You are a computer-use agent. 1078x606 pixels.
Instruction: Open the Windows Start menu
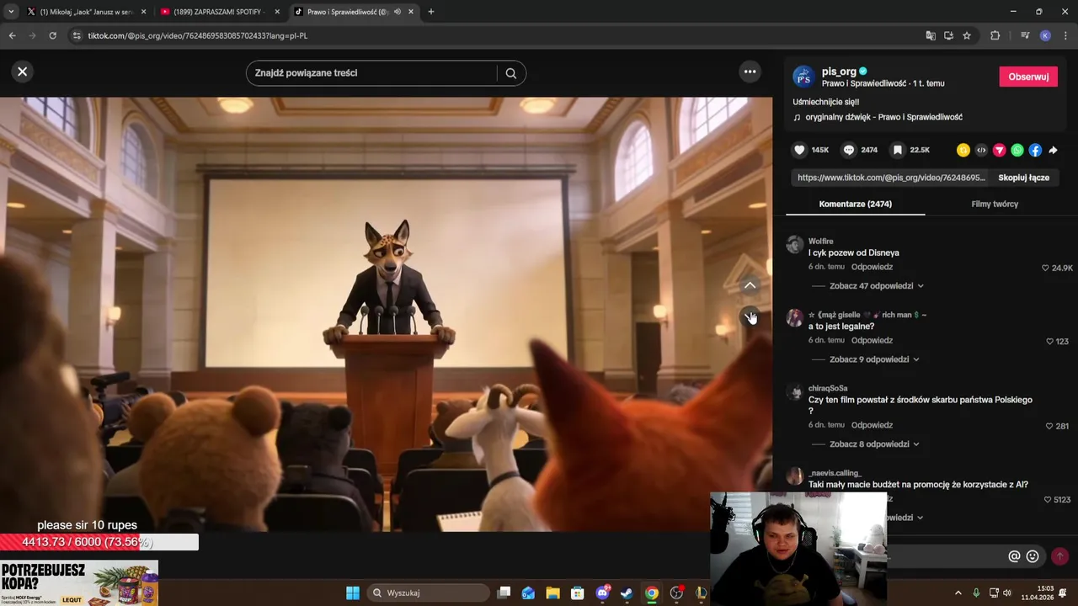[352, 593]
